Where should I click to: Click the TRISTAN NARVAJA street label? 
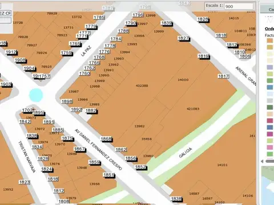(27, 157)
